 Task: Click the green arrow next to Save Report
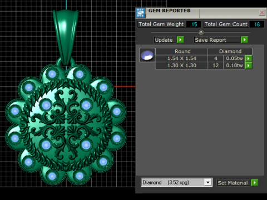(244, 40)
